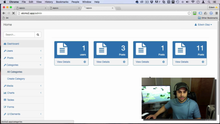Click the wrench icon beside UI Elements
The height and width of the screenshot is (124, 220).
tap(5, 114)
